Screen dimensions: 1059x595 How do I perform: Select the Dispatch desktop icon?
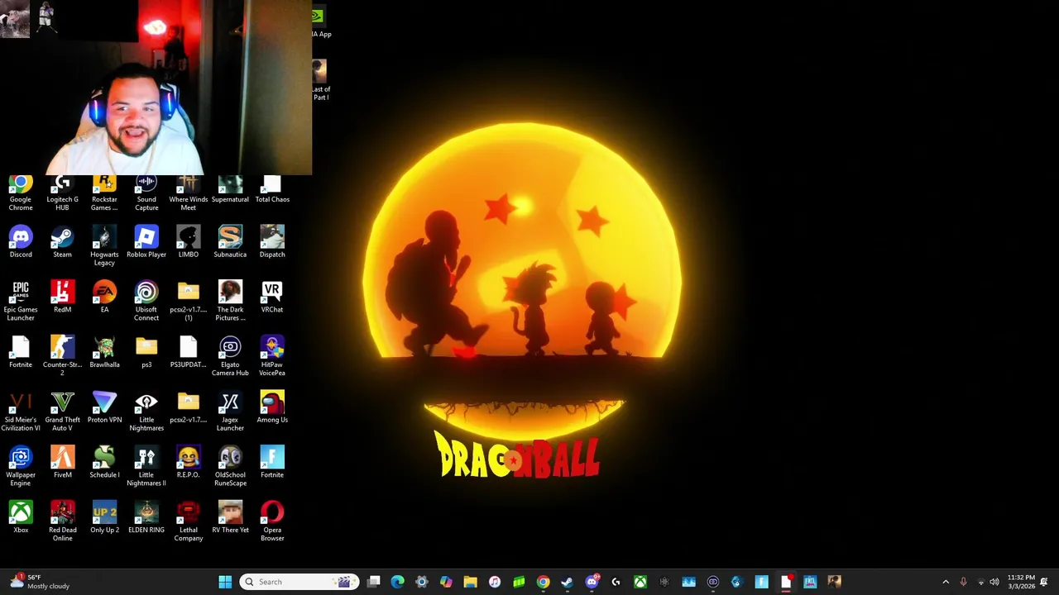(x=272, y=241)
